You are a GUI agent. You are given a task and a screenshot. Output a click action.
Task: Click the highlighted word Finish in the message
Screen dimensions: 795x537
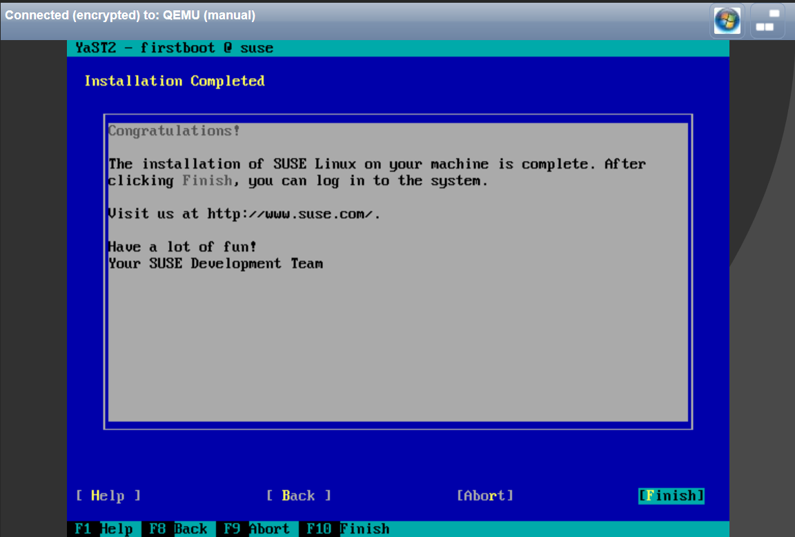click(x=207, y=181)
